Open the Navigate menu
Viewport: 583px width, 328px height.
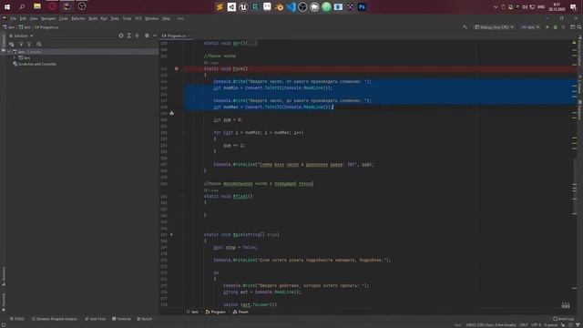pos(48,18)
